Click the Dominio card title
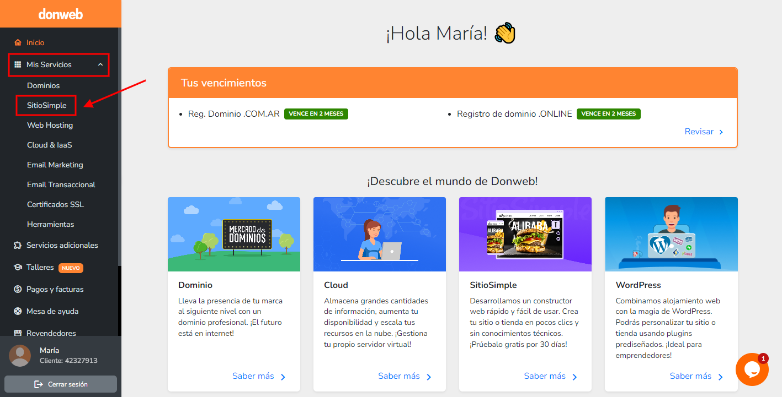782x397 pixels. [x=195, y=285]
